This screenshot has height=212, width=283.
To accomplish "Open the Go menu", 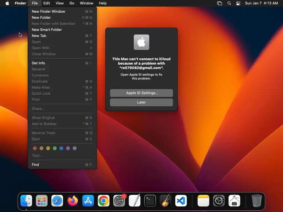I will coord(72,3).
